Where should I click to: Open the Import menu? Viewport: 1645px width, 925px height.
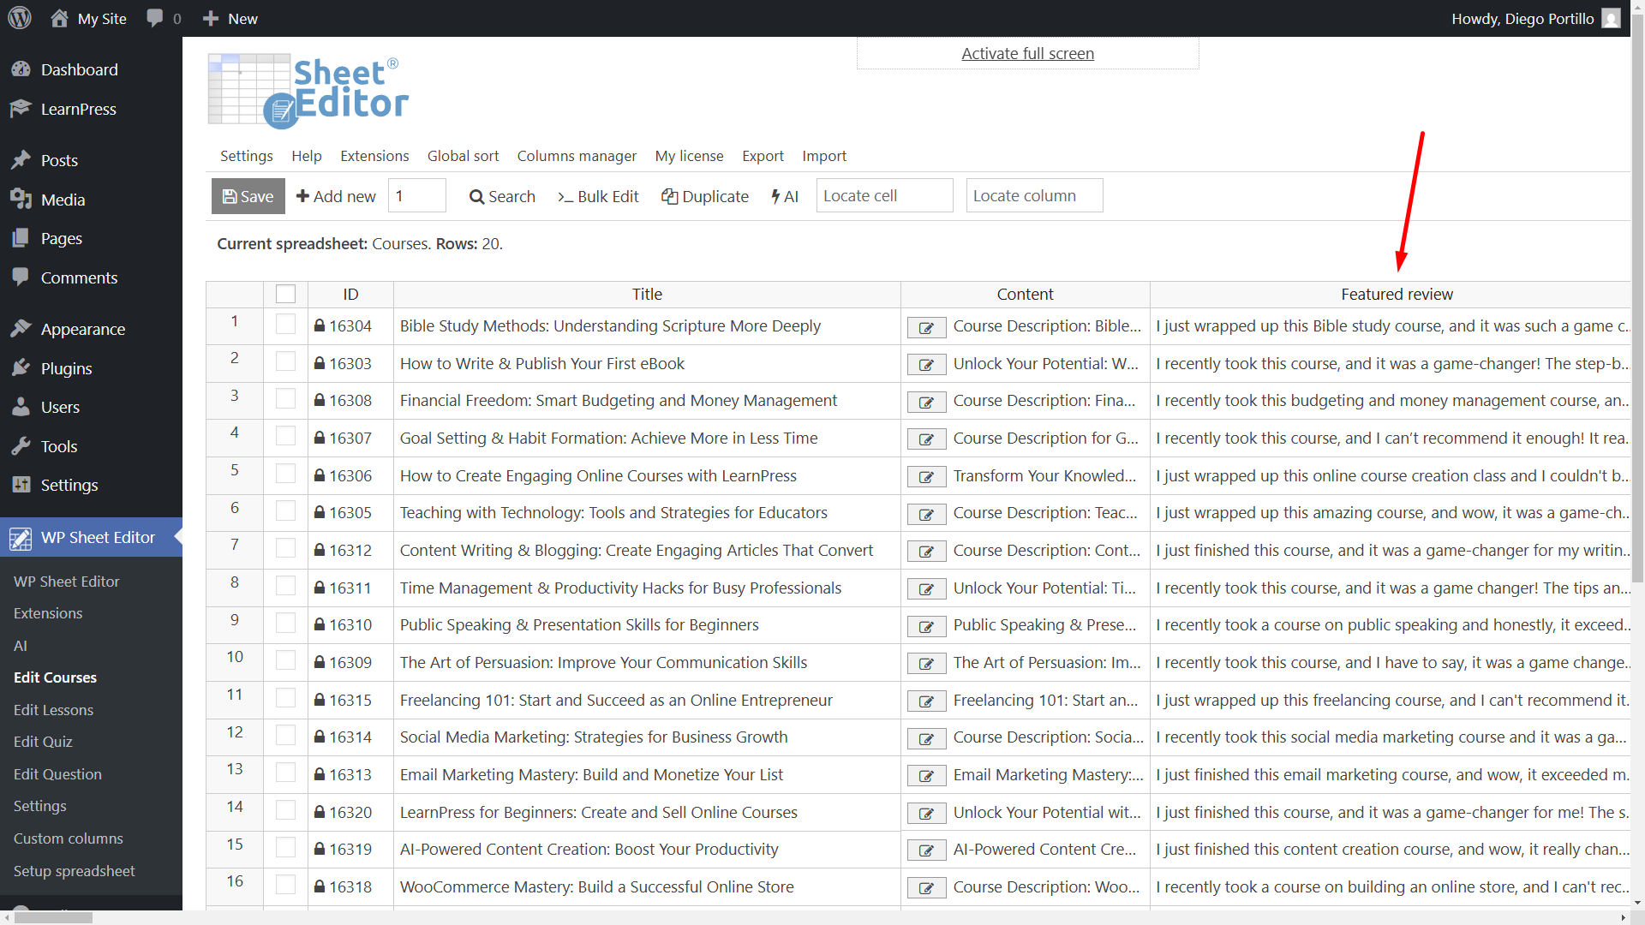click(824, 156)
